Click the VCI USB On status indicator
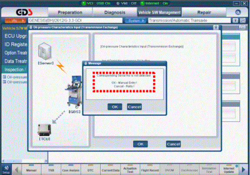Screen dimensions: 250x175 [x=96, y=3]
